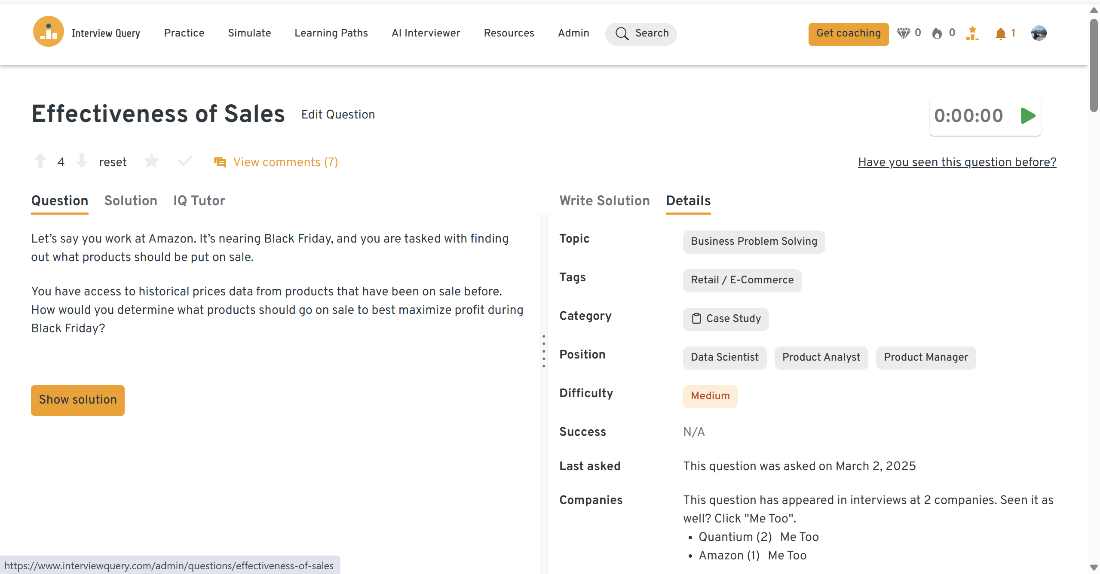Open the notifications bell
1100x574 pixels.
click(x=1001, y=33)
